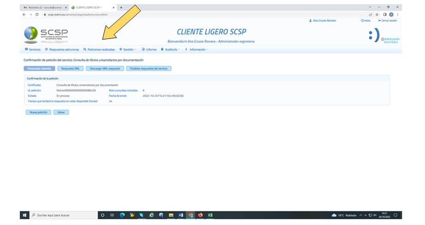Viewport: 425px width, 225px height.
Task: Open Task View on the taskbar
Action: point(112,215)
